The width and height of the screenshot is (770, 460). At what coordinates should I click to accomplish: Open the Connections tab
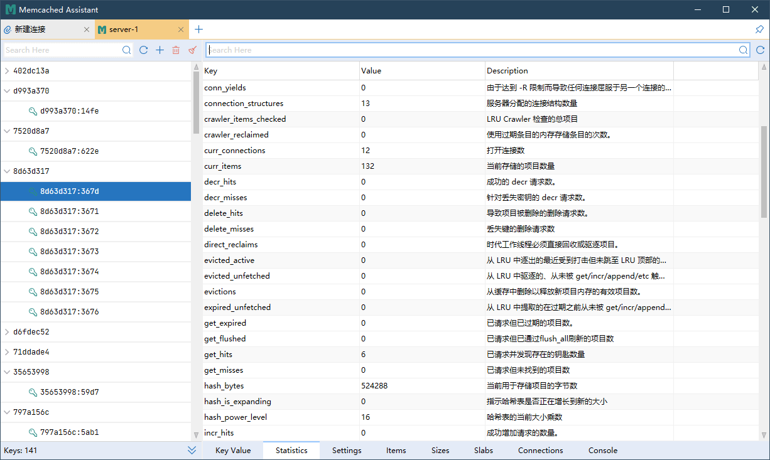point(541,451)
